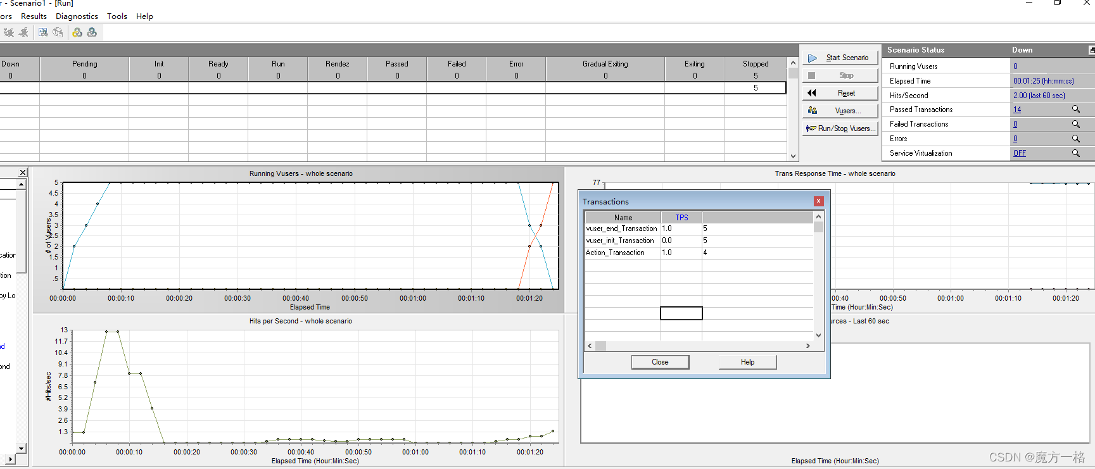
Task: Click Close in Transactions dialog
Action: point(660,362)
